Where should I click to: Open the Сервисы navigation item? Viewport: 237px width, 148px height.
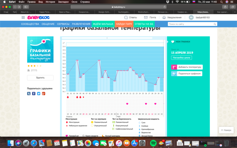[x=63, y=24]
